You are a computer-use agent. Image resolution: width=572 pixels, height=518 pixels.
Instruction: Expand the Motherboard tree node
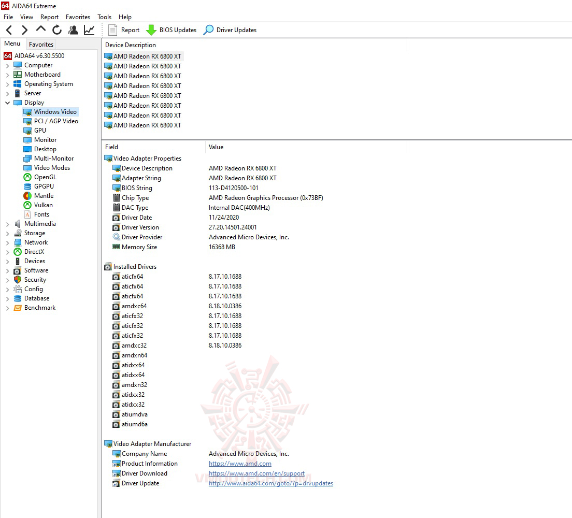pos(7,75)
